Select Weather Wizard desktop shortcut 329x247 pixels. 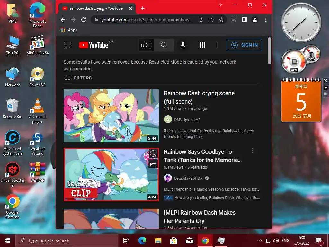coord(37,144)
